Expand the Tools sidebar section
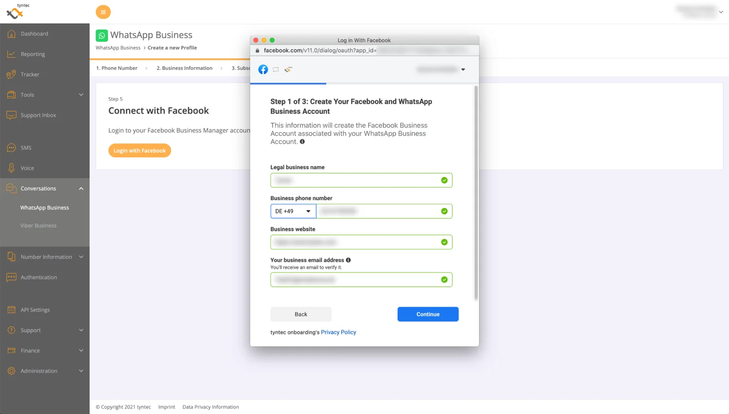The image size is (729, 414). tap(81, 95)
